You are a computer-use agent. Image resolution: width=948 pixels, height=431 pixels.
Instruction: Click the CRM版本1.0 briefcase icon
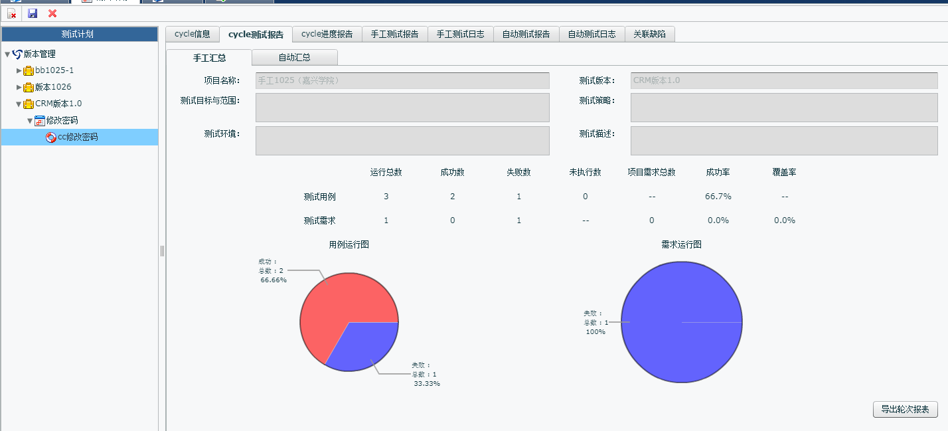click(x=29, y=104)
